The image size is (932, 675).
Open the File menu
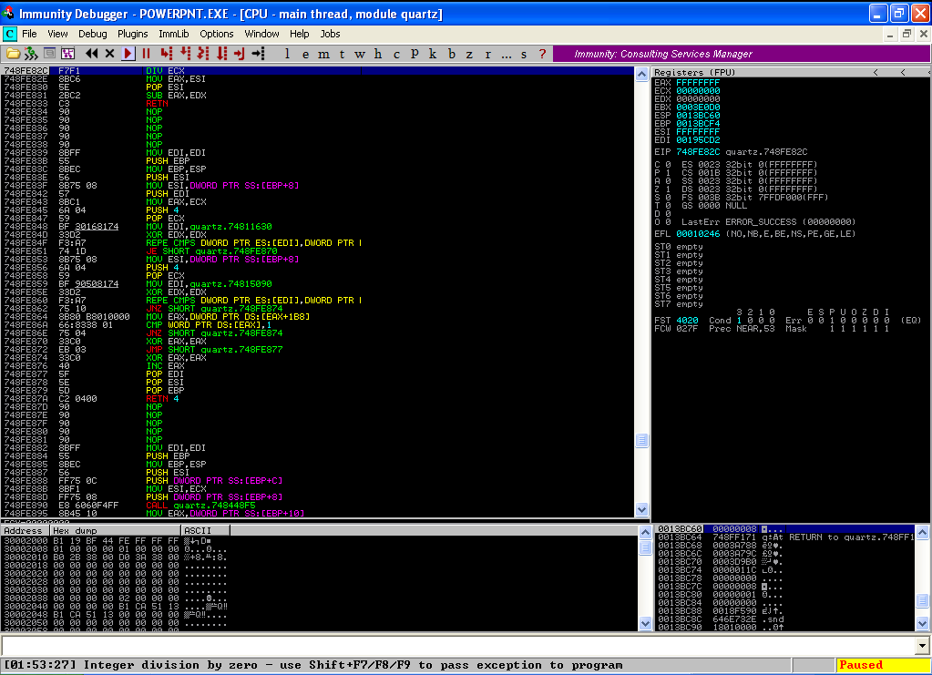click(x=29, y=34)
